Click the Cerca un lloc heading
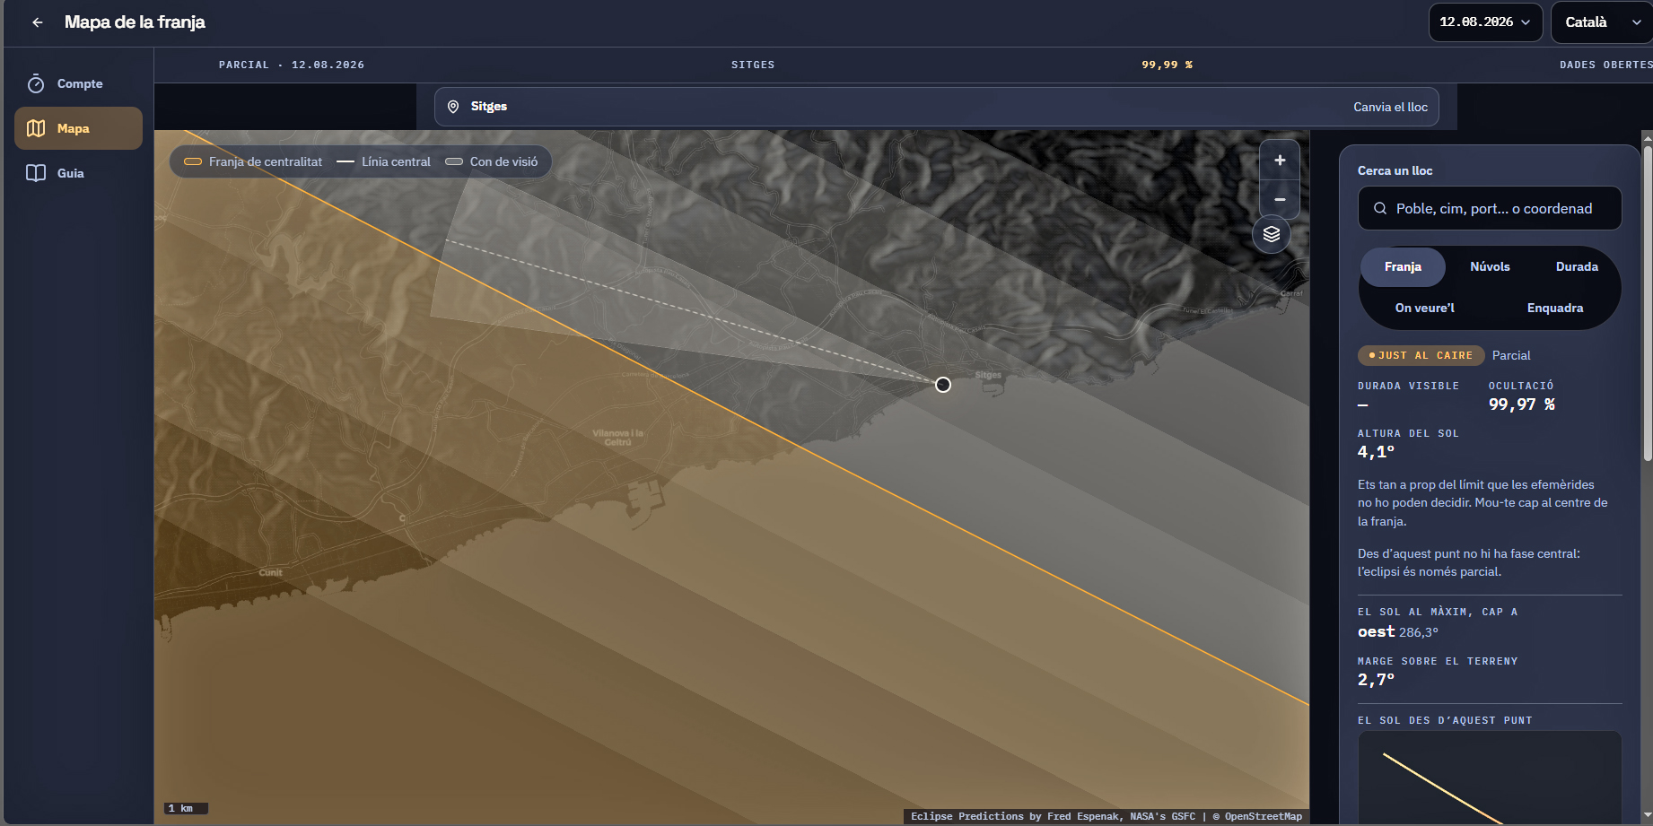The image size is (1653, 826). click(1395, 170)
